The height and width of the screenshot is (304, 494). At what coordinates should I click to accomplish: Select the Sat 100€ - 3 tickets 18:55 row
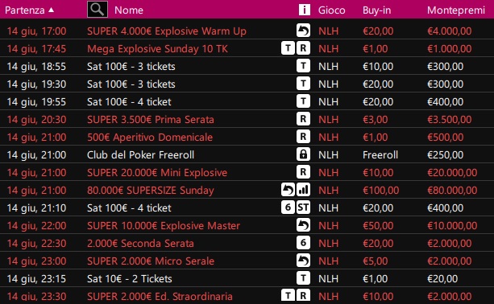pos(247,66)
